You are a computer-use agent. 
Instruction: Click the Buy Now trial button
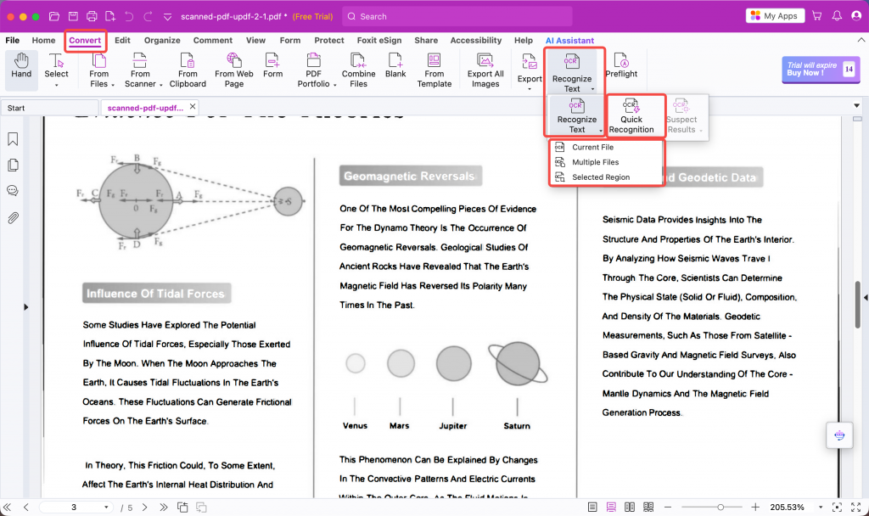pyautogui.click(x=821, y=70)
